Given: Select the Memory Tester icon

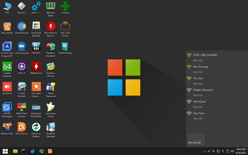Looking at the screenshot, I should 51,9.
